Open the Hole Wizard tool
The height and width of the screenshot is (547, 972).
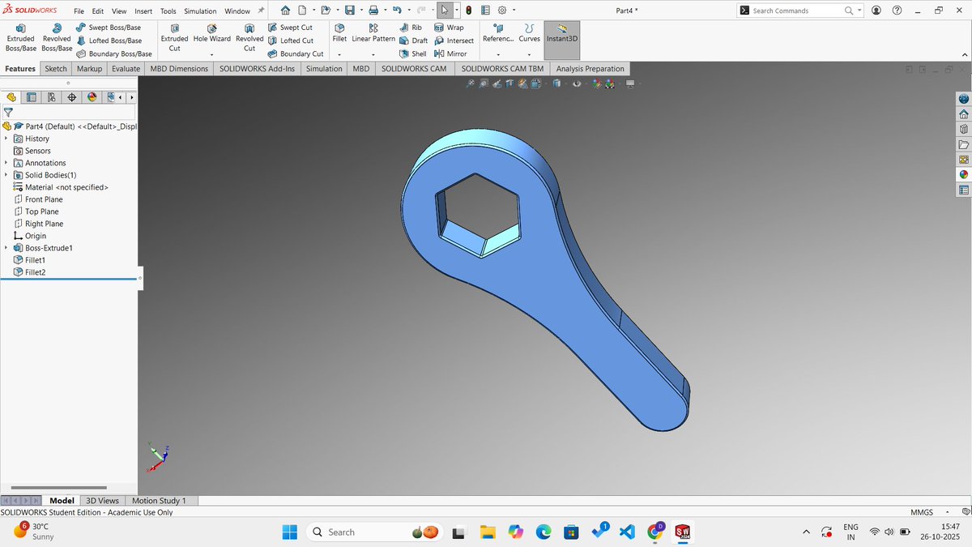coord(211,33)
